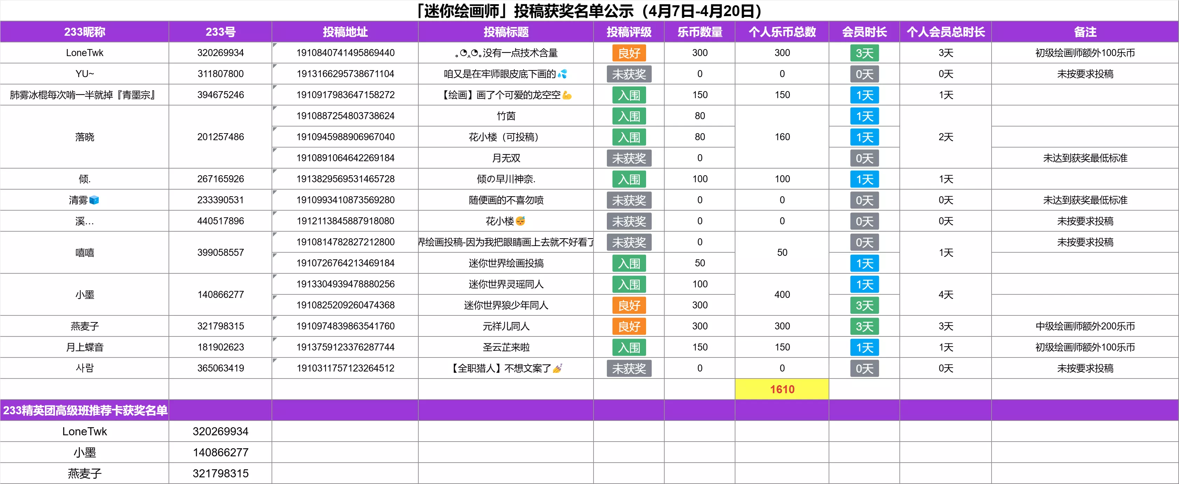Click the 迷你世界狼少年同人 title cell
Viewport: 1179px width, 484px height.
506,305
